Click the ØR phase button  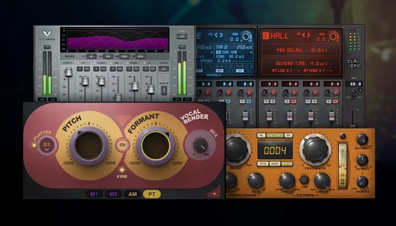288,135
